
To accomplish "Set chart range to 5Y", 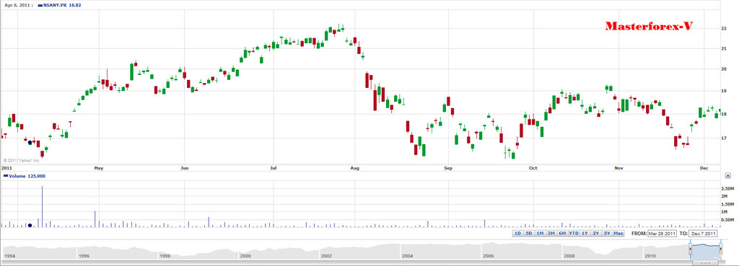I will point(607,234).
